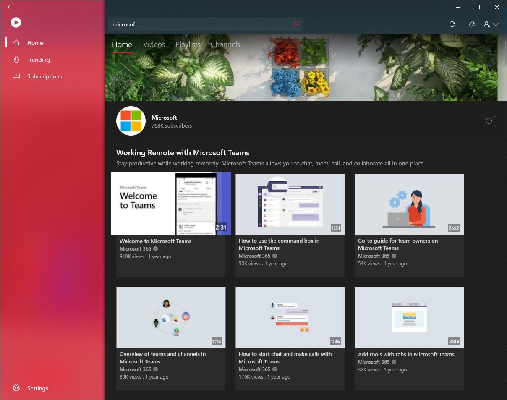The image size is (507, 400).
Task: Click the 910K views text
Action: click(x=132, y=256)
